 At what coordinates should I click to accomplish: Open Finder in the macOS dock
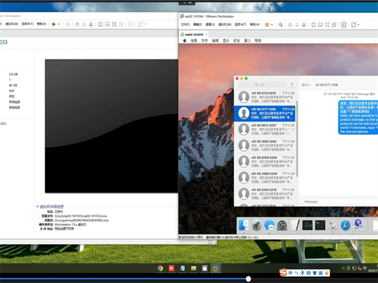243,225
